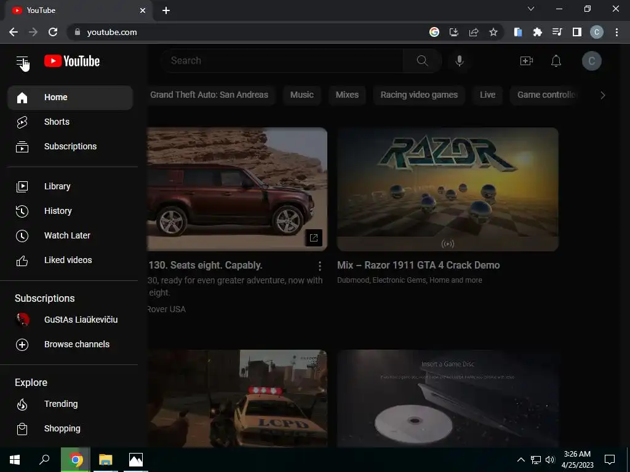
Task: Select the Mixes filter chip
Action: [x=347, y=95]
